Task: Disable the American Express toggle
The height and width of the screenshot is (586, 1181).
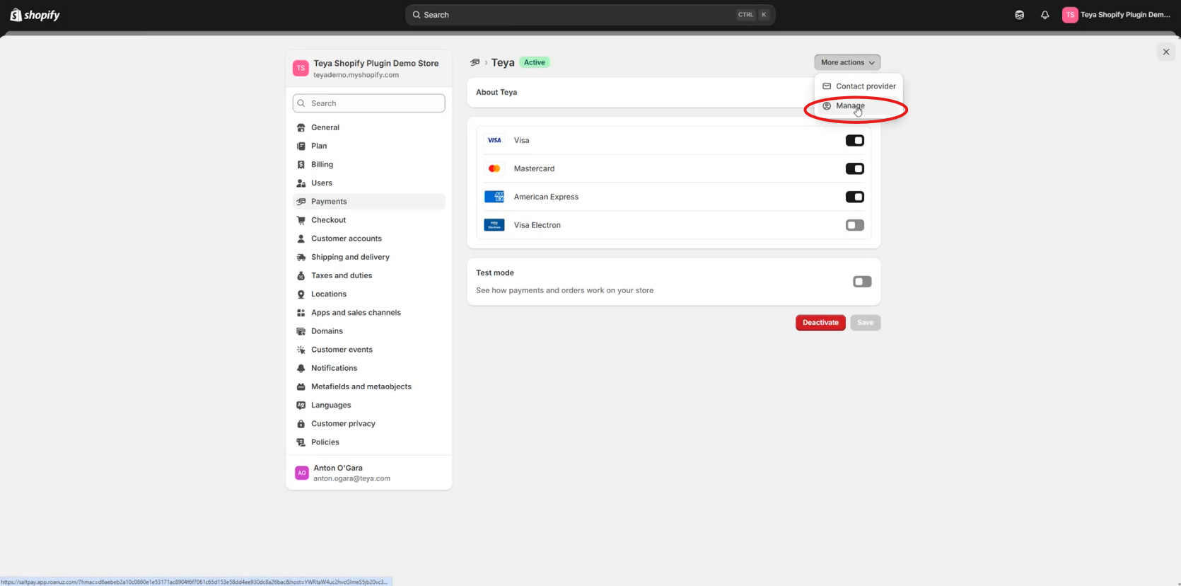Action: (x=855, y=197)
